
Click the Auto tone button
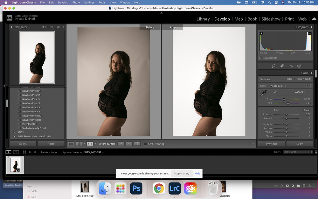306,110
